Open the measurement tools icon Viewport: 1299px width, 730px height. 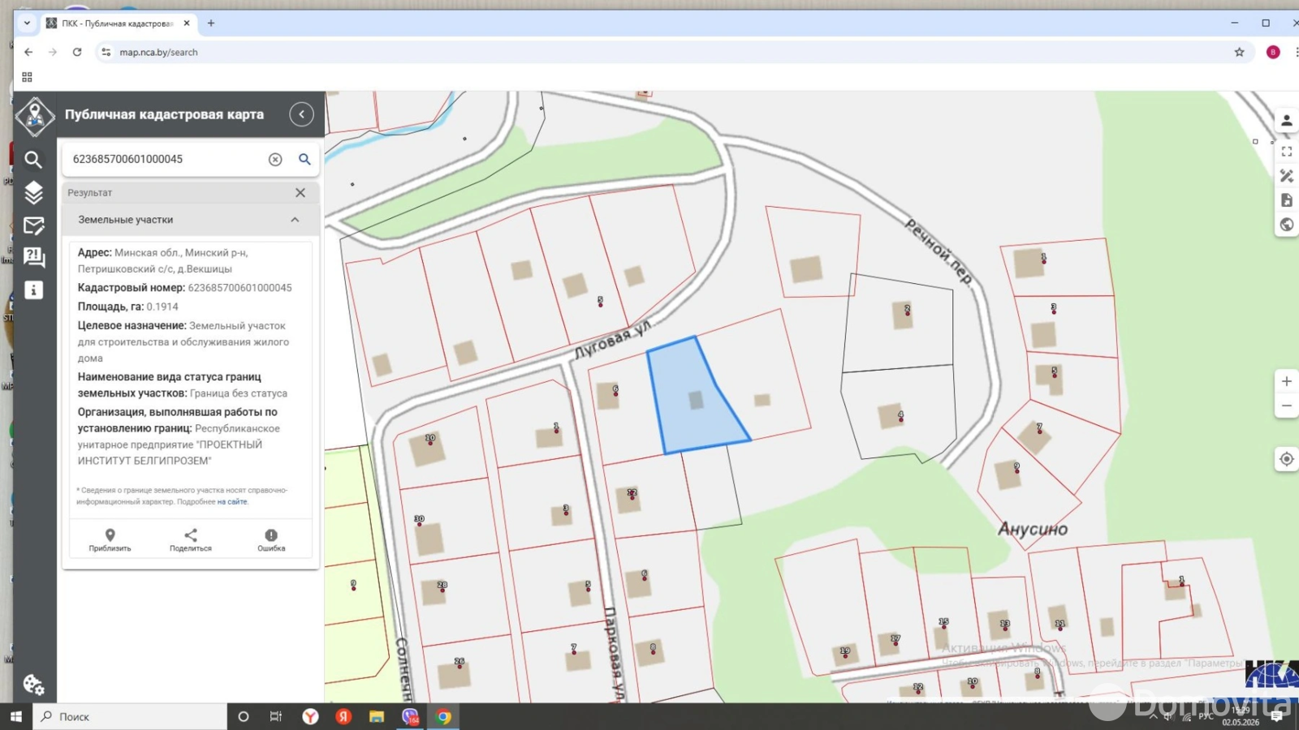pos(1286,176)
